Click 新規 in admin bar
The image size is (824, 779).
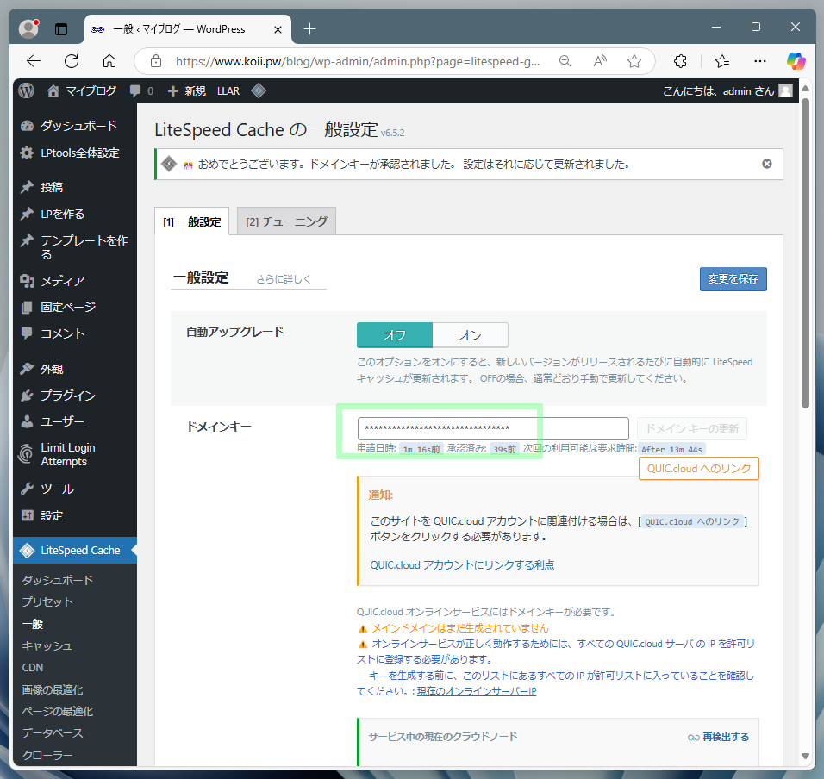coord(186,90)
